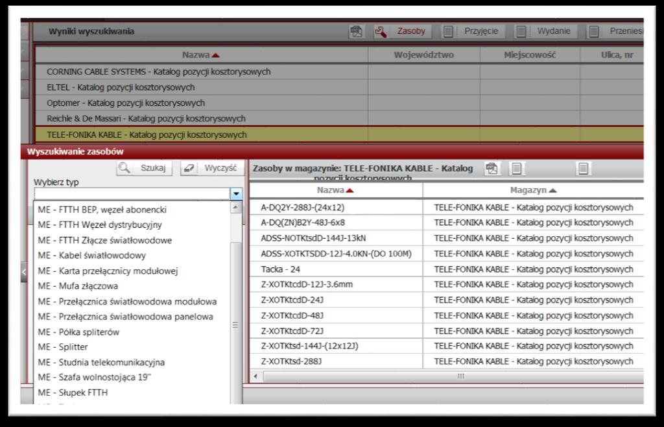Viewport: 664px width, 427px height.
Task: Sort resources table by Nazwa header
Action: click(x=336, y=191)
